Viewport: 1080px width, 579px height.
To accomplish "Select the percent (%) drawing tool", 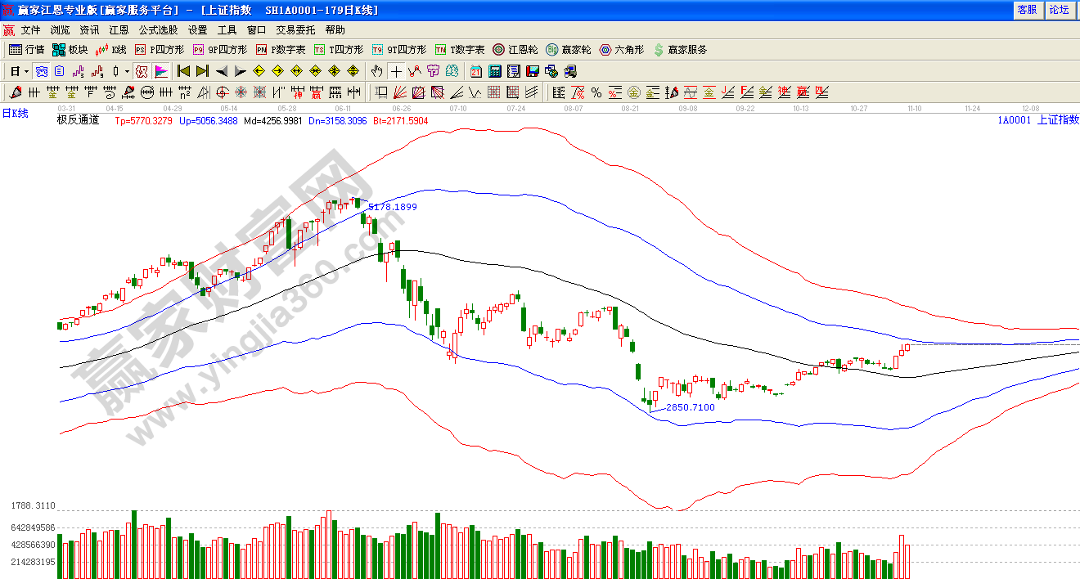I will point(596,92).
